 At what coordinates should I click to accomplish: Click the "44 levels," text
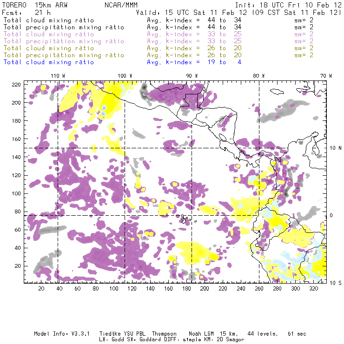263,334
